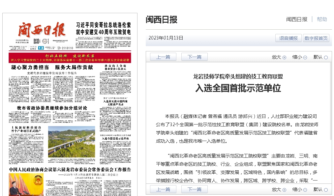The image size is (334, 196).
Task: Click the blue date badge 13 under masthead
Action: [x=41, y=48]
